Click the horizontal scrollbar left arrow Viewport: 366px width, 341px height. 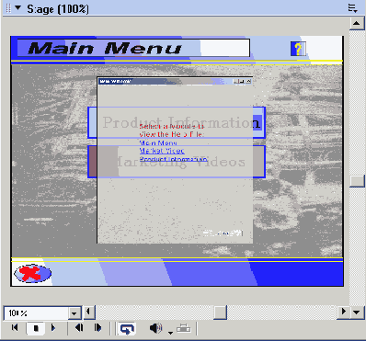point(89,313)
